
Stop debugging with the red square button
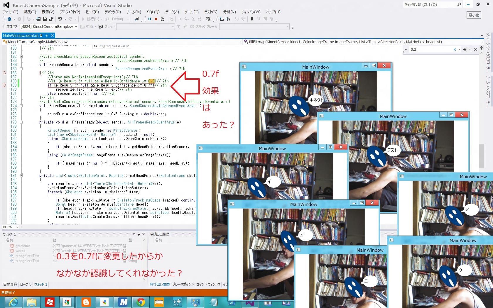[x=156, y=19]
